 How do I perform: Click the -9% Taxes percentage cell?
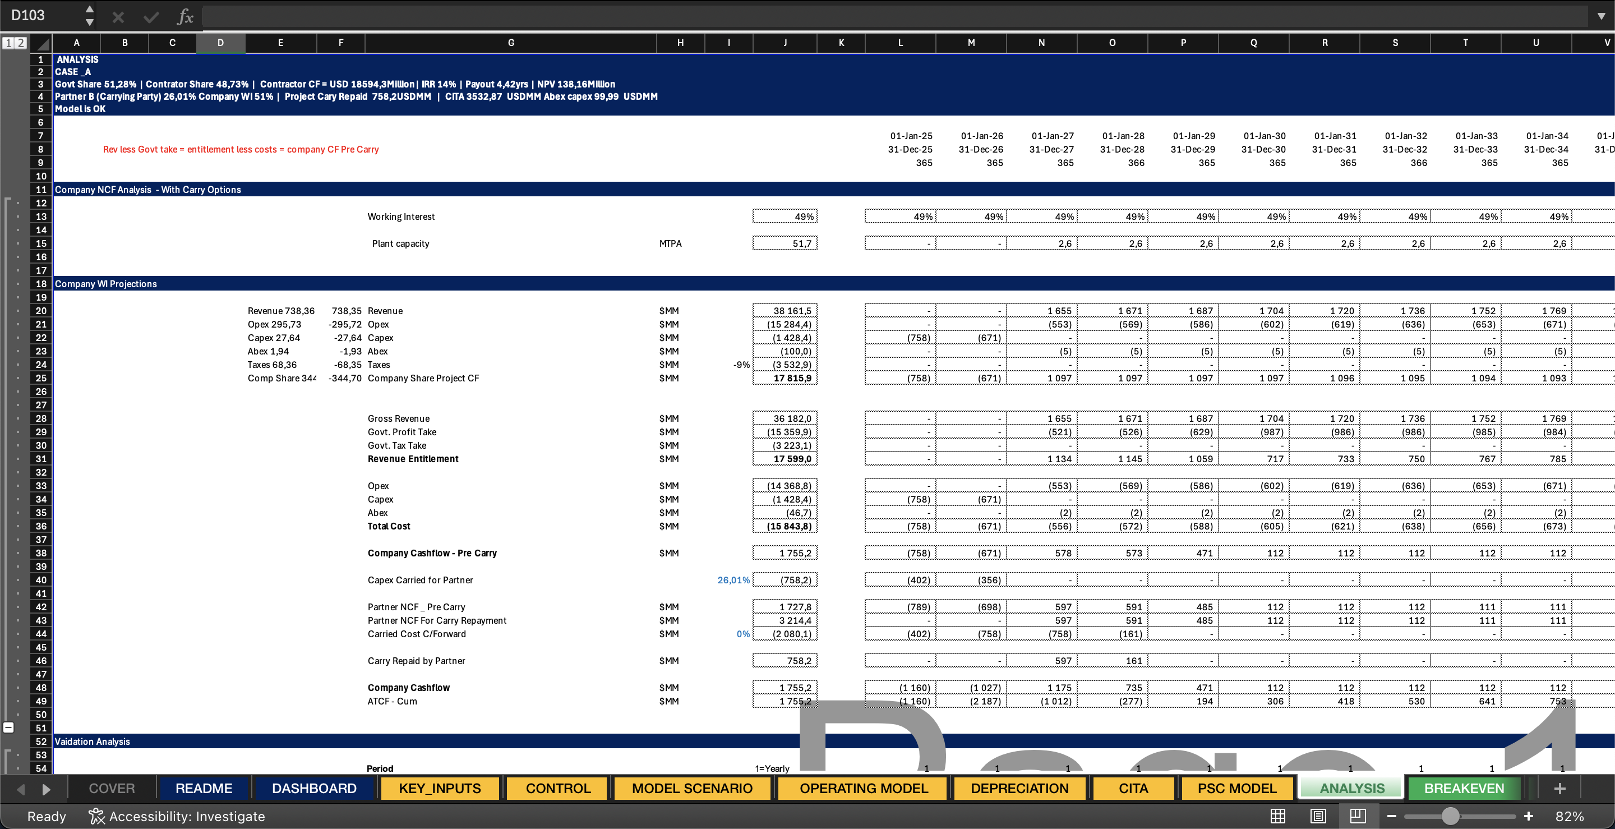[x=741, y=365]
